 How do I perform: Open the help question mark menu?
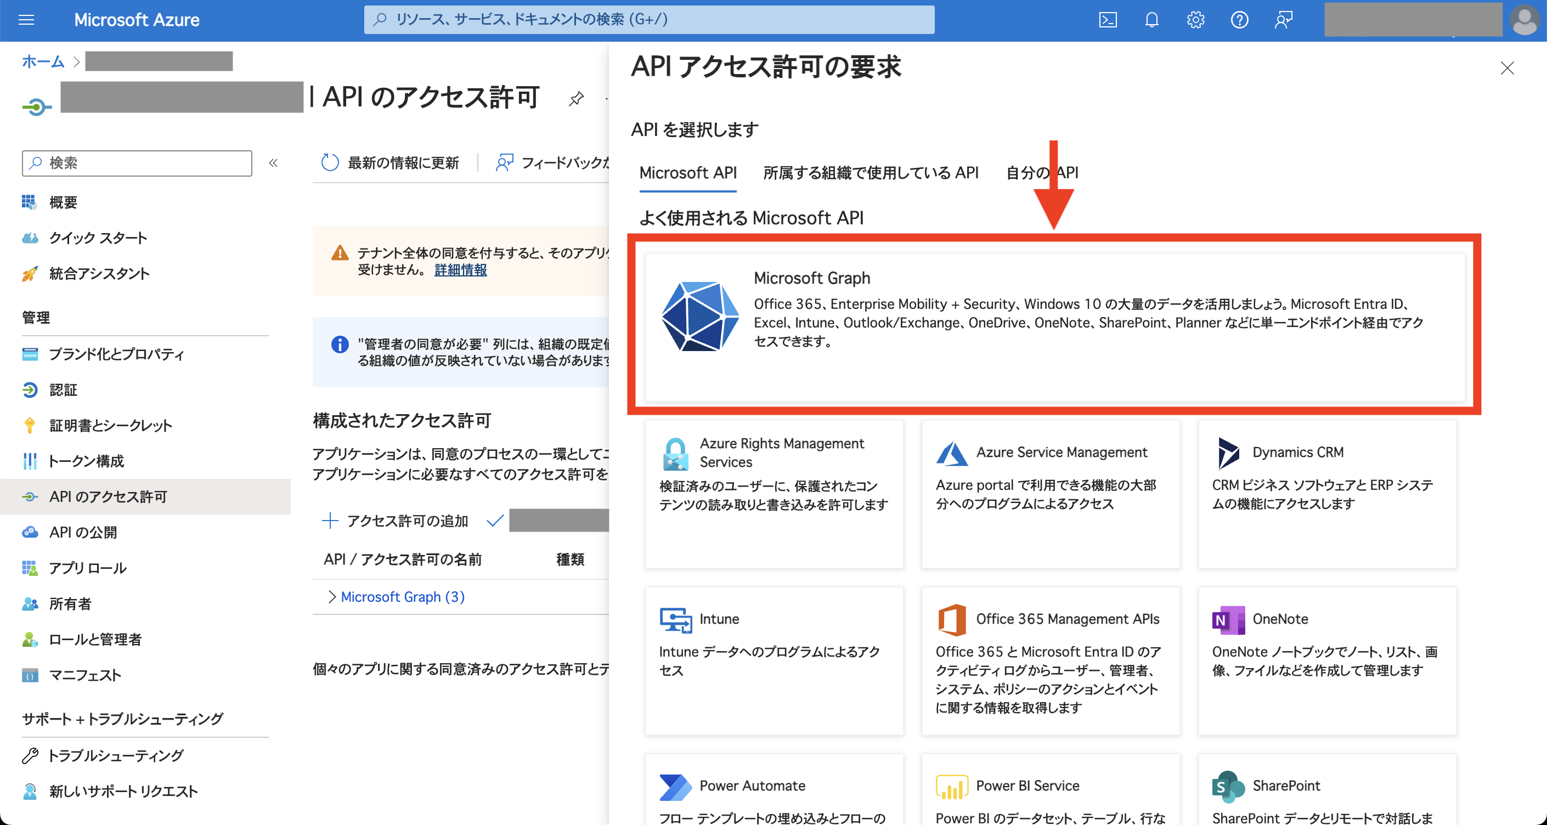pos(1239,20)
